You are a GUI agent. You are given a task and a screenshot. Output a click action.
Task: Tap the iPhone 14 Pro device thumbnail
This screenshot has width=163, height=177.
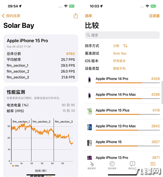(89, 80)
